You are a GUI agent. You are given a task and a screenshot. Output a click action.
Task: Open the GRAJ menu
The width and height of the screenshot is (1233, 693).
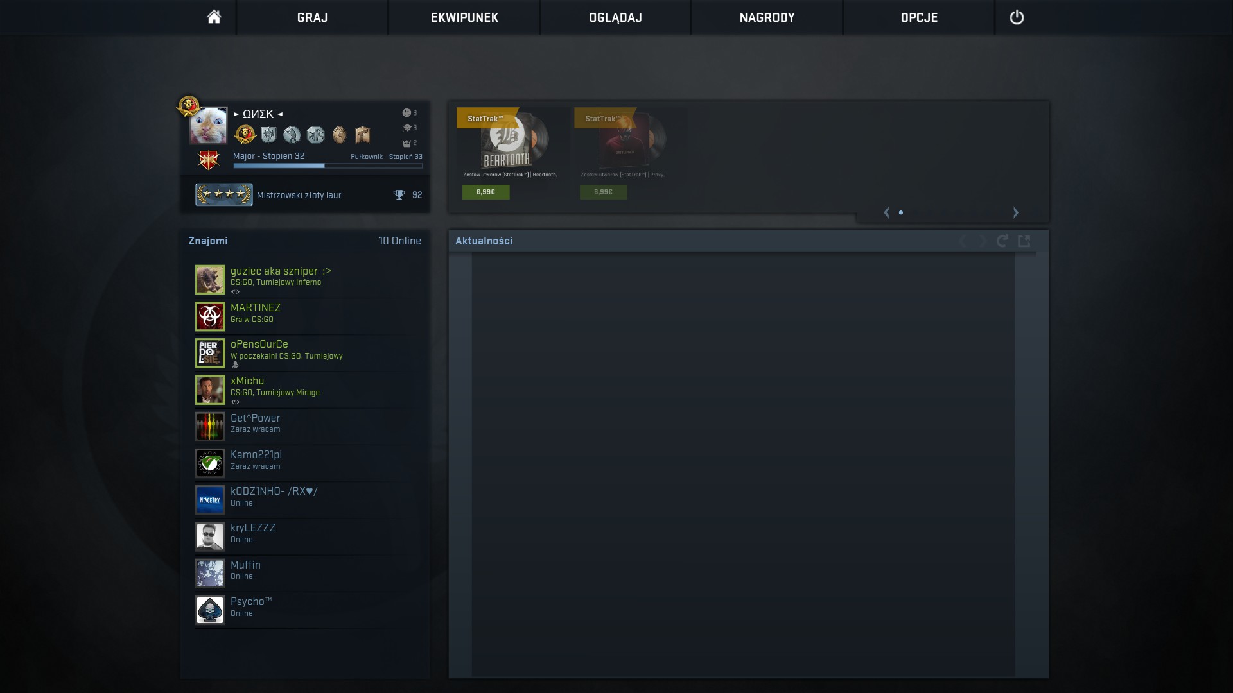click(x=312, y=17)
